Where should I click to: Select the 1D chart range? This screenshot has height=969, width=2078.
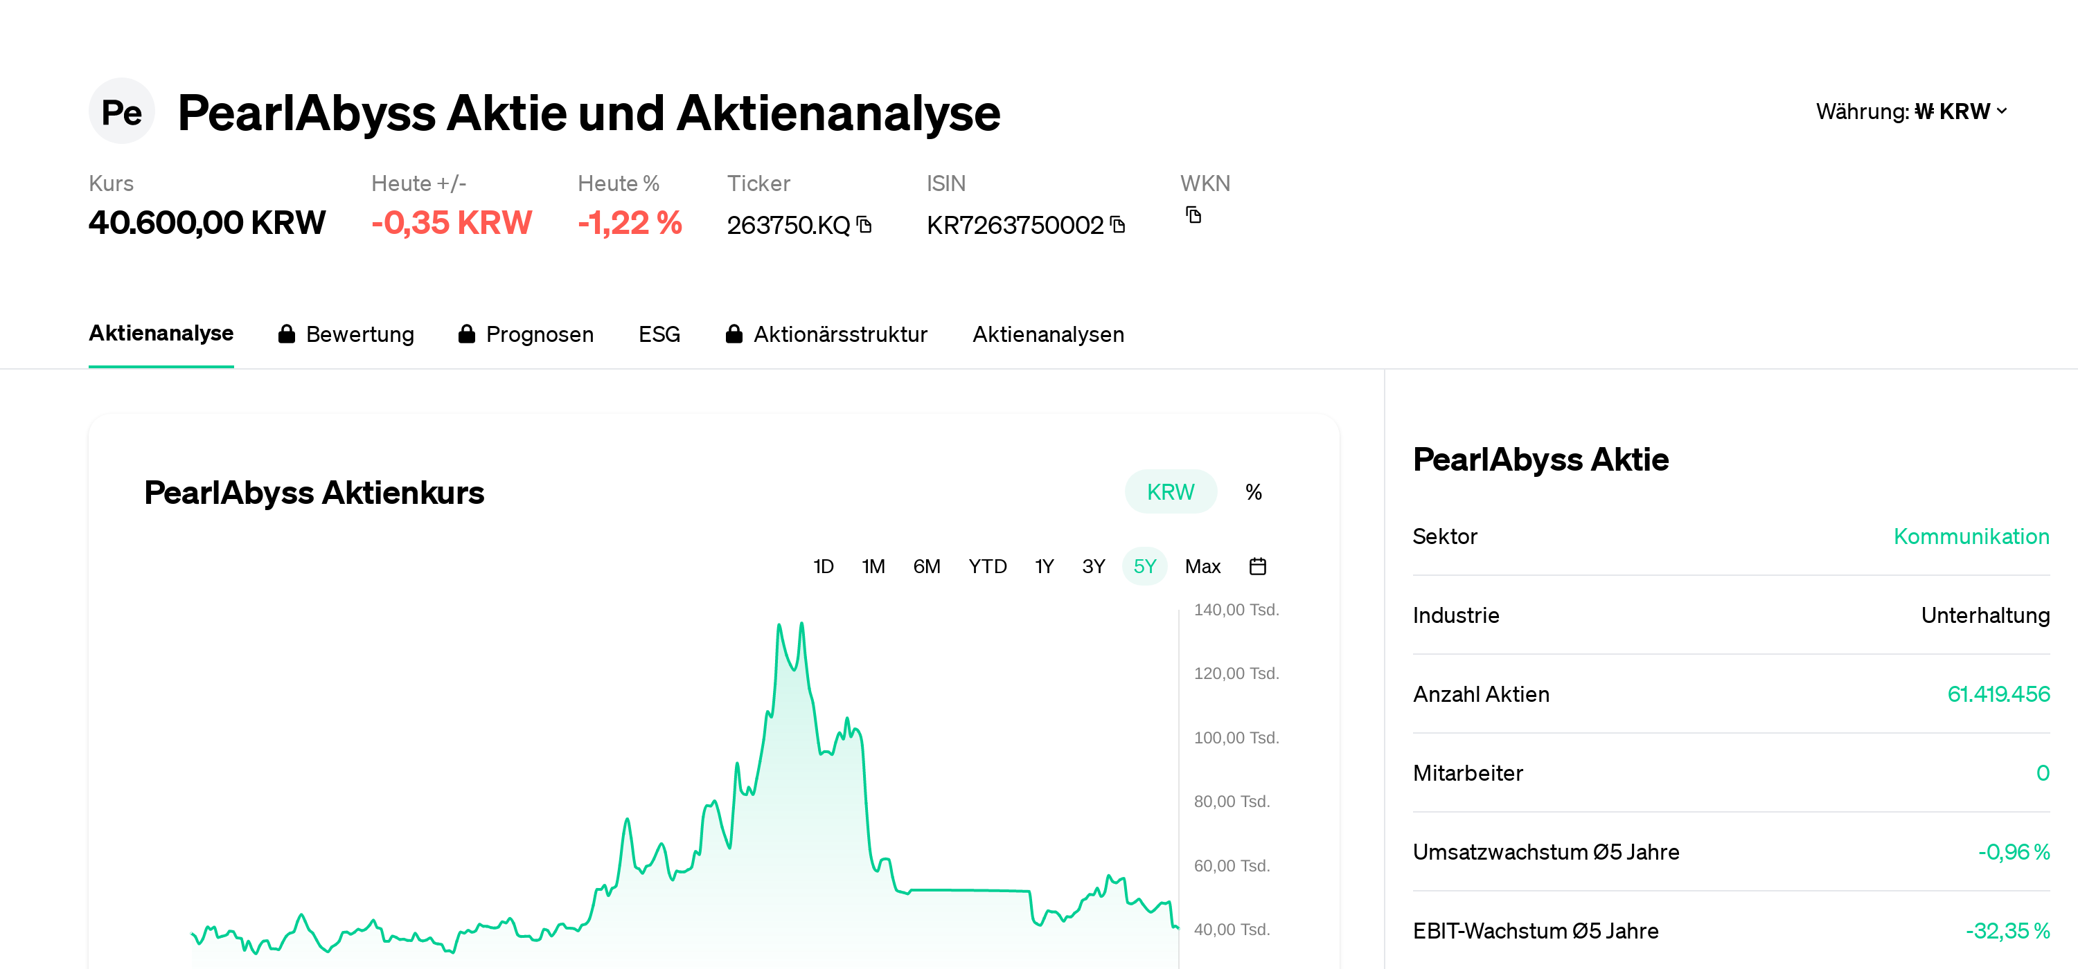tap(824, 566)
